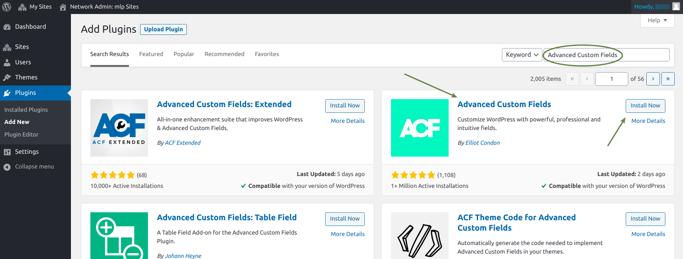Viewport: 683px width, 259px height.
Task: Open ACF Extended plugin logo thumbnail
Action: (x=119, y=128)
